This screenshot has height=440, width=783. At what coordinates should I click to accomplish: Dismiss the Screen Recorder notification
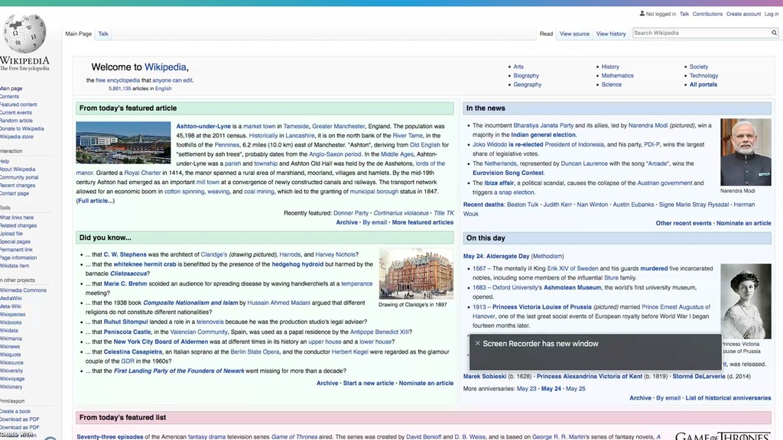coord(477,343)
